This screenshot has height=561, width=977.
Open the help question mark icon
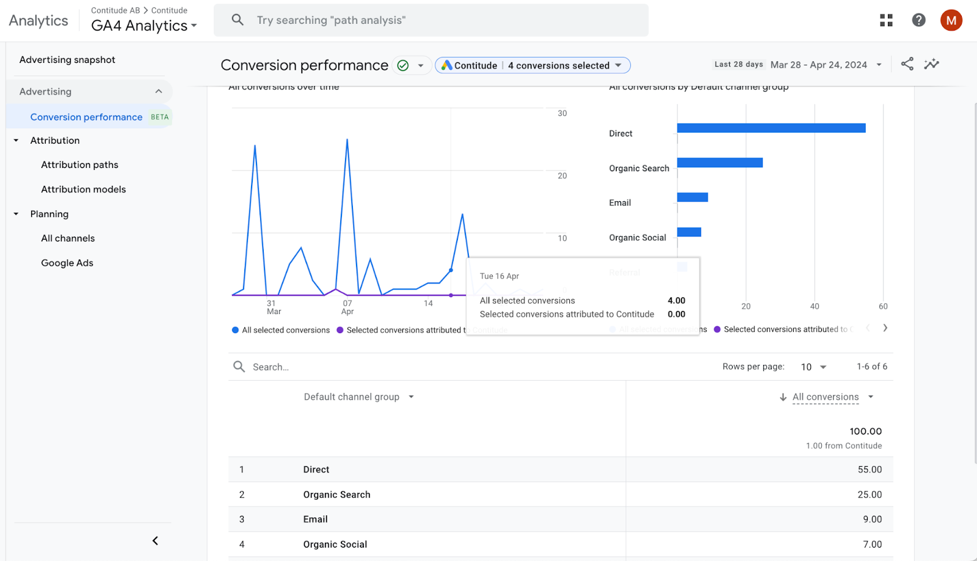(918, 20)
